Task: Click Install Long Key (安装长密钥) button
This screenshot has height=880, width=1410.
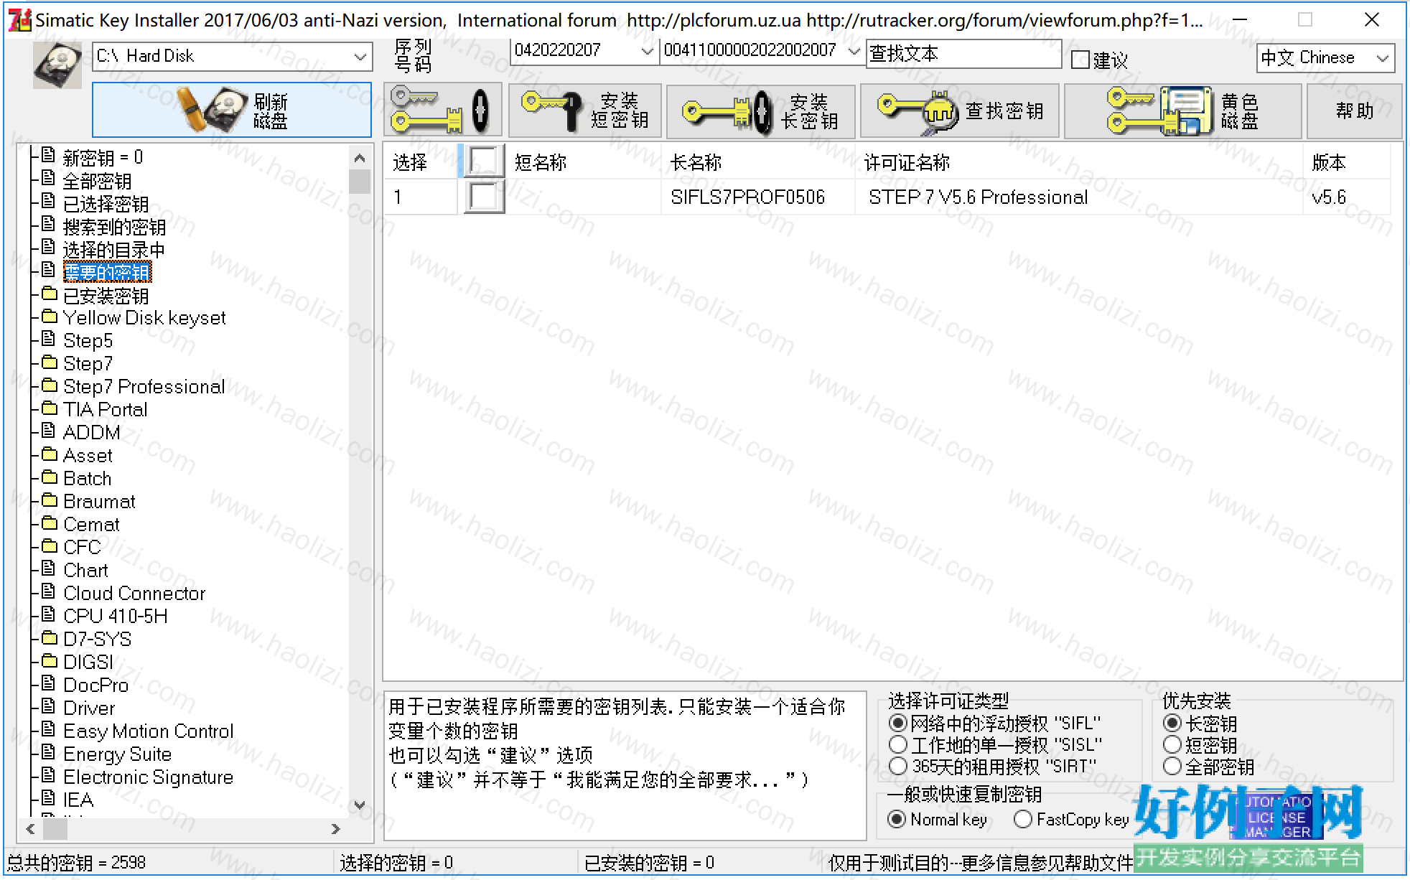Action: pos(760,111)
